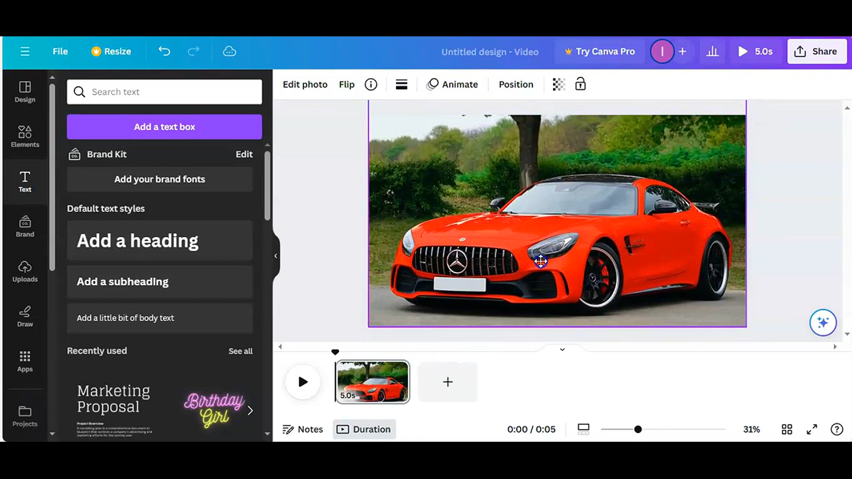Screen dimensions: 852x479
Task: Toggle the lock icon for the element
Action: point(580,84)
